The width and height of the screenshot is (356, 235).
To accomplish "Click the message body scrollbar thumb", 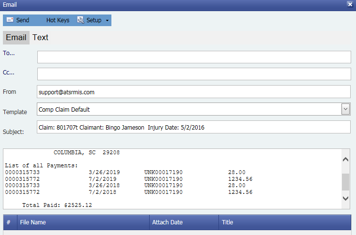I will (345, 182).
